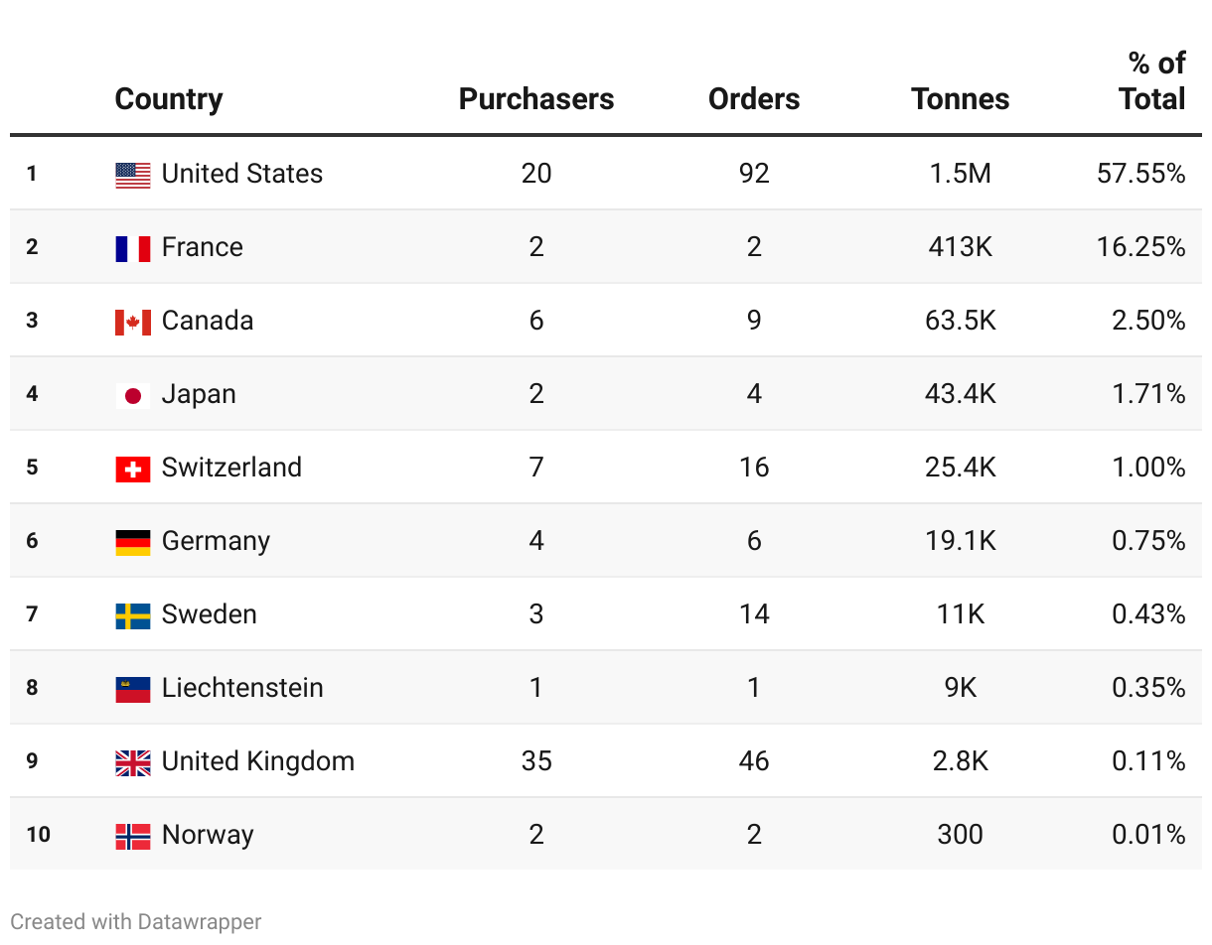Click the Canada flag icon
The image size is (1212, 945).
(133, 322)
